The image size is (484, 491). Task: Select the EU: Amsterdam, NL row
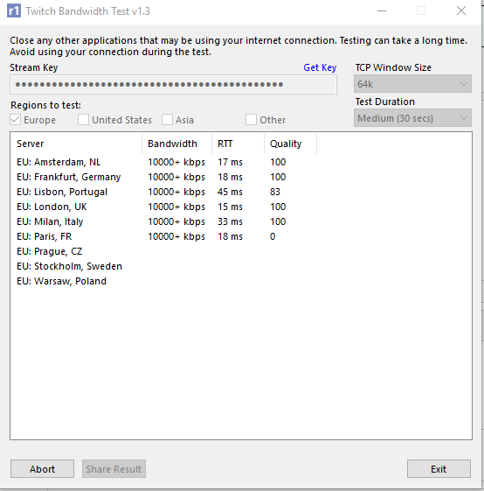164,162
